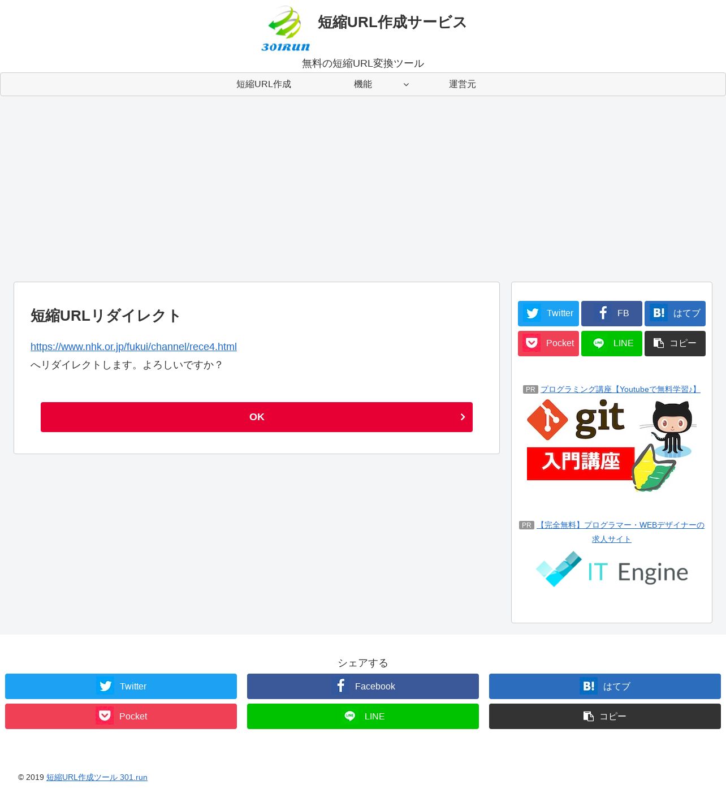This screenshot has width=726, height=789.
Task: Click the footer Pocket icon
Action: tap(105, 716)
